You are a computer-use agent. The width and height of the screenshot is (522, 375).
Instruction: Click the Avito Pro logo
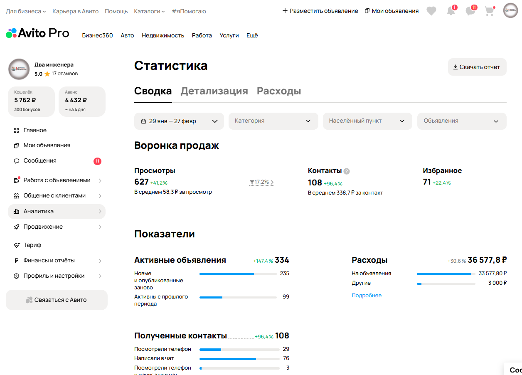pyautogui.click(x=37, y=34)
